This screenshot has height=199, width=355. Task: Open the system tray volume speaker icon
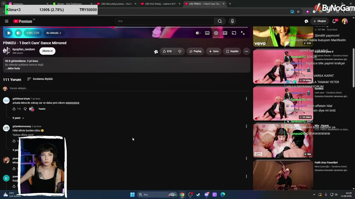[x=336, y=195]
